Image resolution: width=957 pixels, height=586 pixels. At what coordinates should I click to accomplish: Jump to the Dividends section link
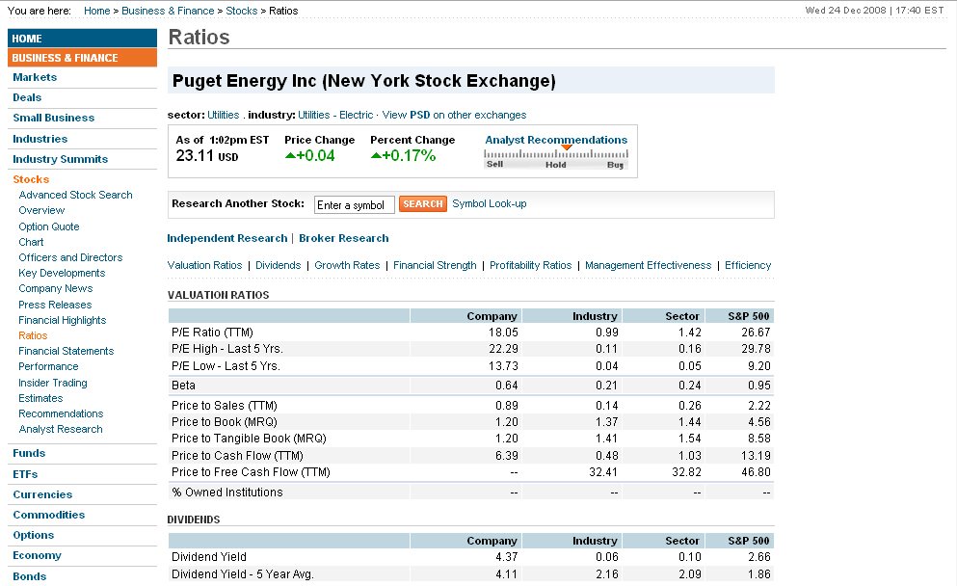[279, 265]
